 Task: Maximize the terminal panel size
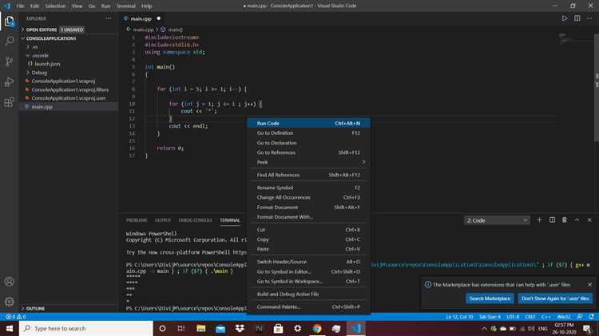point(577,220)
